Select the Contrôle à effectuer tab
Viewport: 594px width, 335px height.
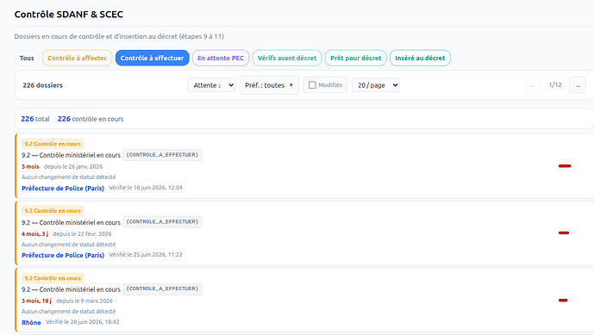tap(153, 58)
